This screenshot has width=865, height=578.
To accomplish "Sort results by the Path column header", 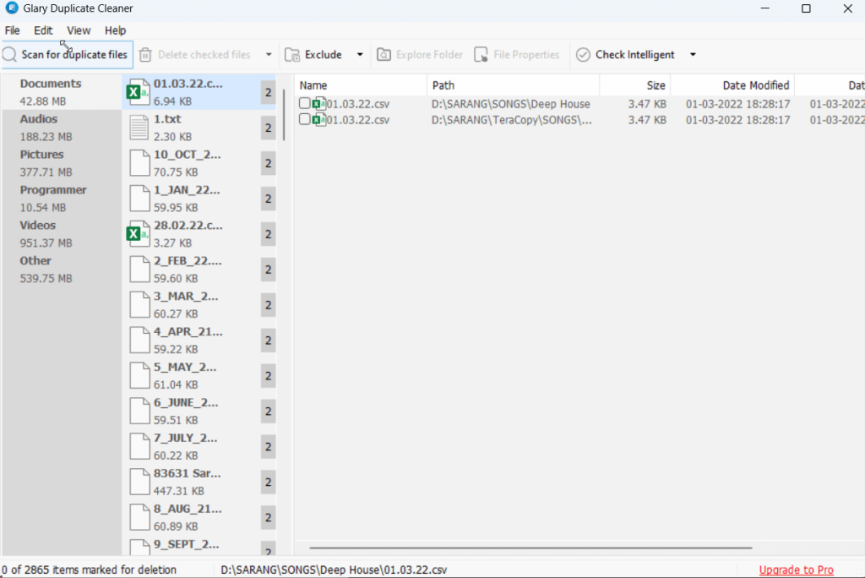I will coord(513,85).
